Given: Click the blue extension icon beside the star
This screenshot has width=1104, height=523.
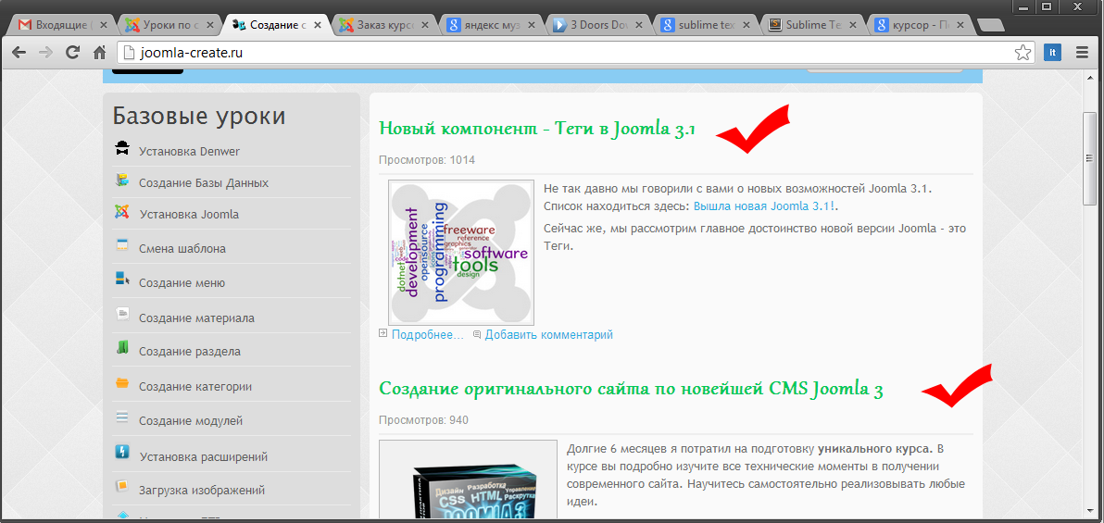Looking at the screenshot, I should click(x=1052, y=53).
